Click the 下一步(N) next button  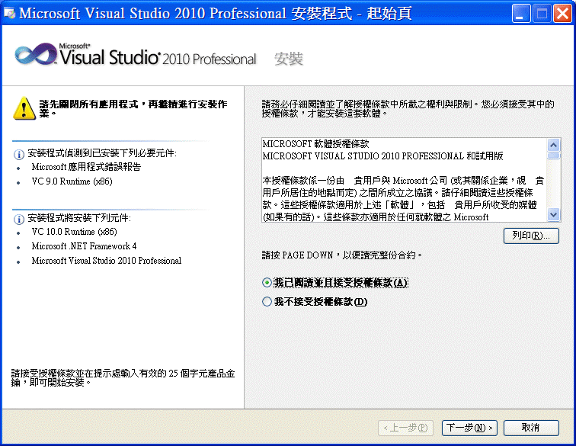[x=469, y=428]
